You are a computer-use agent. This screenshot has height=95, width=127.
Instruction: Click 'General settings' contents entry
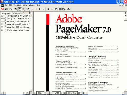94,60
